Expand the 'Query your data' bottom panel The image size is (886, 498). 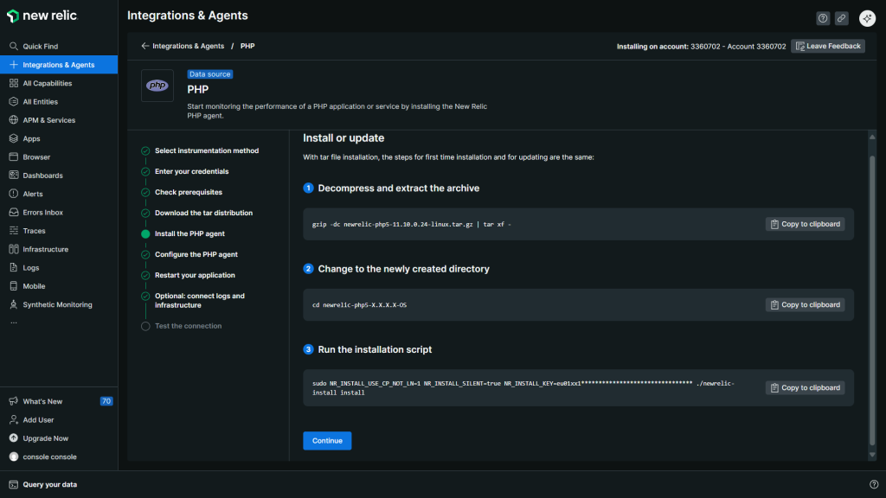click(x=49, y=484)
